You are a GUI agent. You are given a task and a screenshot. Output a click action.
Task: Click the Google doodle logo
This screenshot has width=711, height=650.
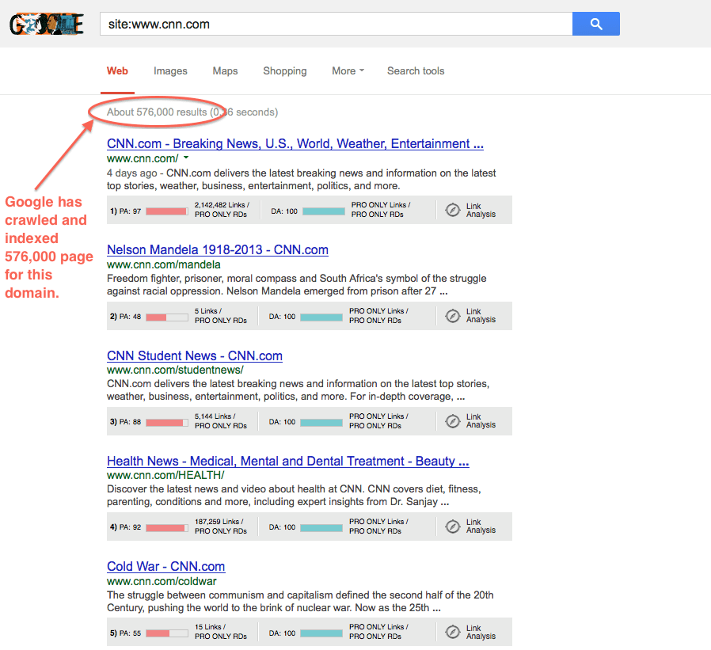47,24
